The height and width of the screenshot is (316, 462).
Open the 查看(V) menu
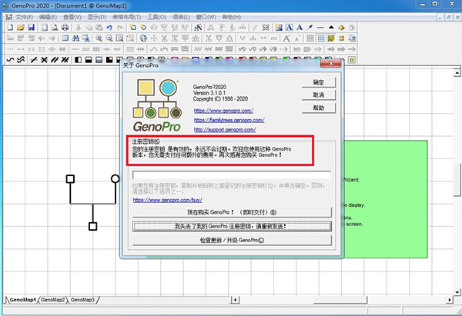tap(72, 17)
